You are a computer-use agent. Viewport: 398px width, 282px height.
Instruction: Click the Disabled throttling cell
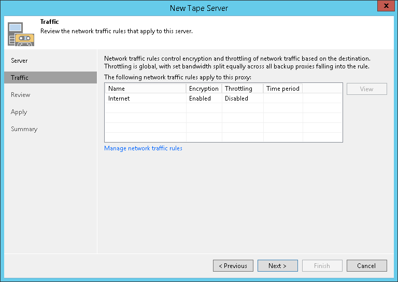[236, 98]
